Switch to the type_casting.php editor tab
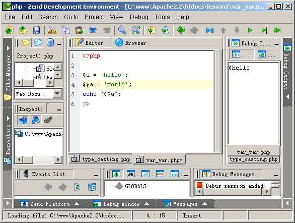The width and height of the screenshot is (295, 223). (x=101, y=159)
